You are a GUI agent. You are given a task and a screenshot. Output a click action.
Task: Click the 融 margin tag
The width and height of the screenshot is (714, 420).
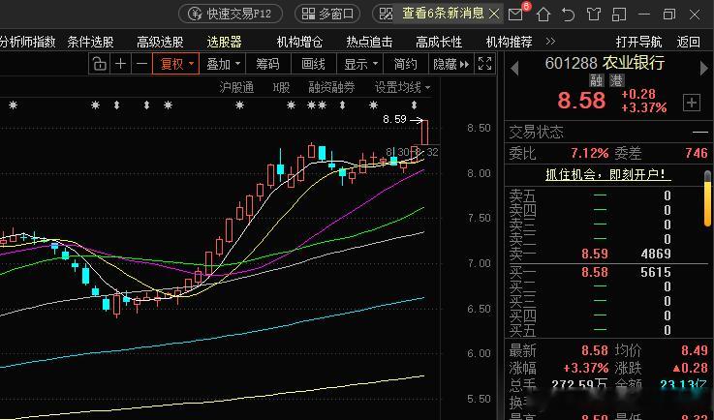coord(597,81)
